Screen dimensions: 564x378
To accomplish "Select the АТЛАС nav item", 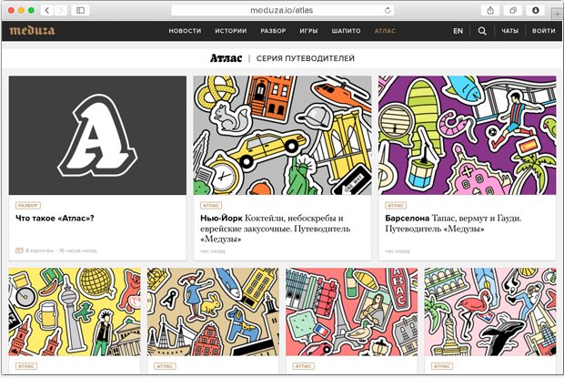I will tap(385, 31).
